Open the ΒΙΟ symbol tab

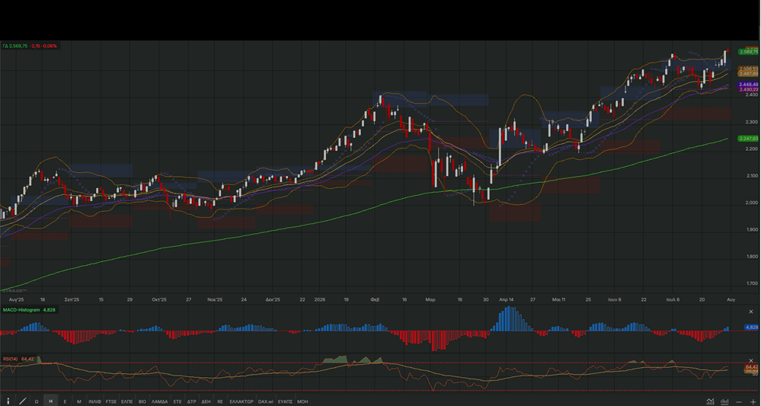coord(142,401)
